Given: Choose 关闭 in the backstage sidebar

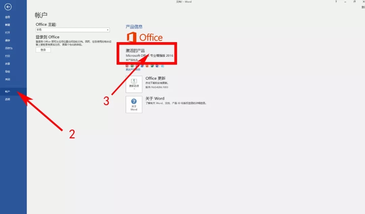Looking at the screenshot, I should coord(8,79).
